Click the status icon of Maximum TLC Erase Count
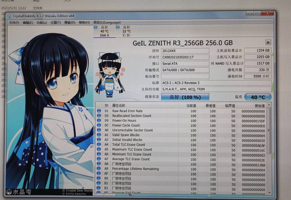The image size is (291, 200). point(99,149)
